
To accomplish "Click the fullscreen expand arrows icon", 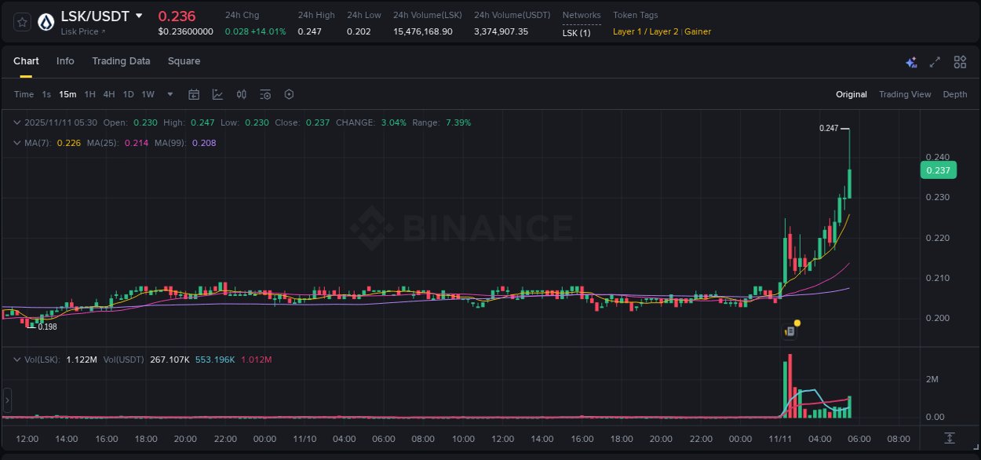I will 934,61.
